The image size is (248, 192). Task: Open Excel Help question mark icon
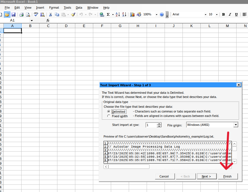click(x=162, y=15)
